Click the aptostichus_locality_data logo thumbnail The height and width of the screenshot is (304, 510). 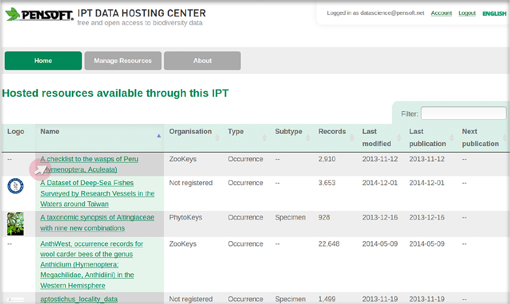tap(15, 300)
